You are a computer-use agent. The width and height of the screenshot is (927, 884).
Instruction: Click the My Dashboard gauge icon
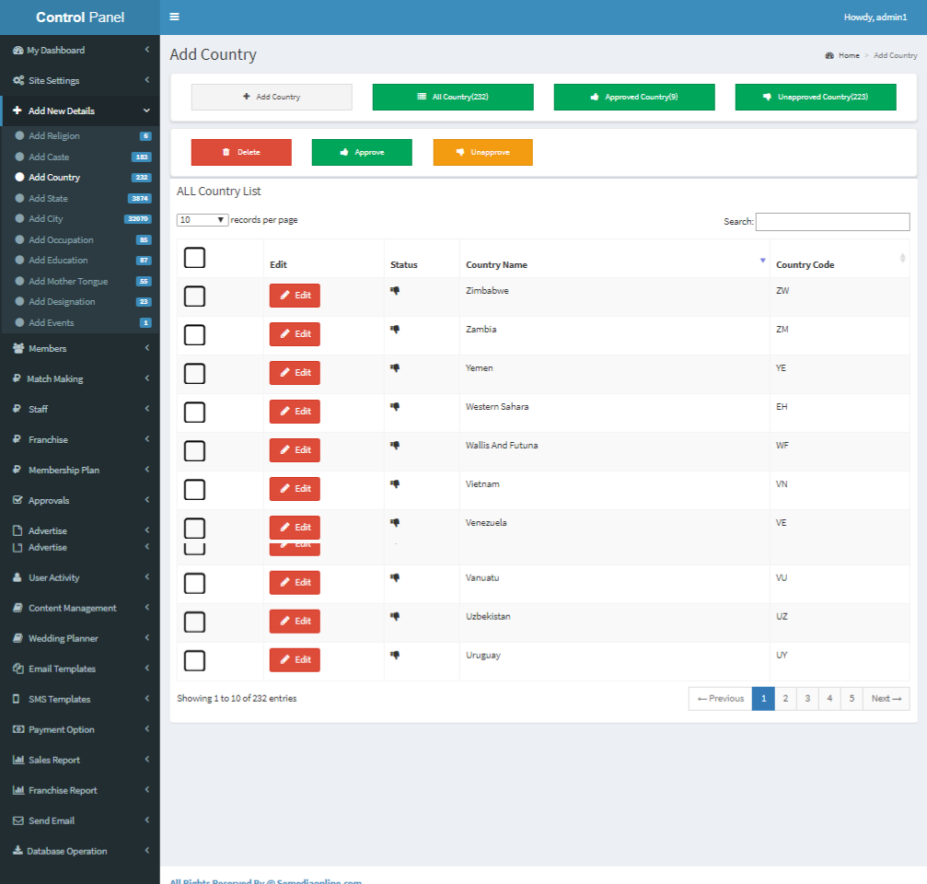click(18, 51)
